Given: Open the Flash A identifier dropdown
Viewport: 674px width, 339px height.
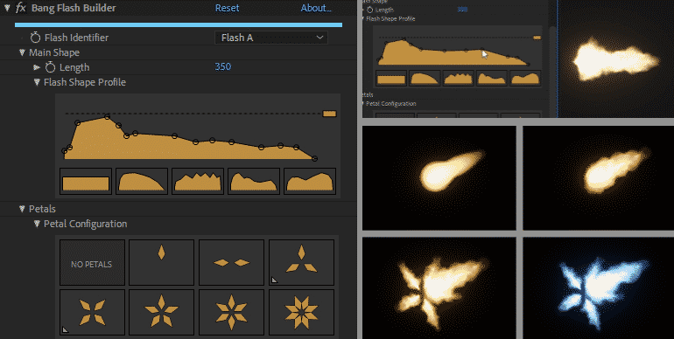Looking at the screenshot, I should [271, 38].
